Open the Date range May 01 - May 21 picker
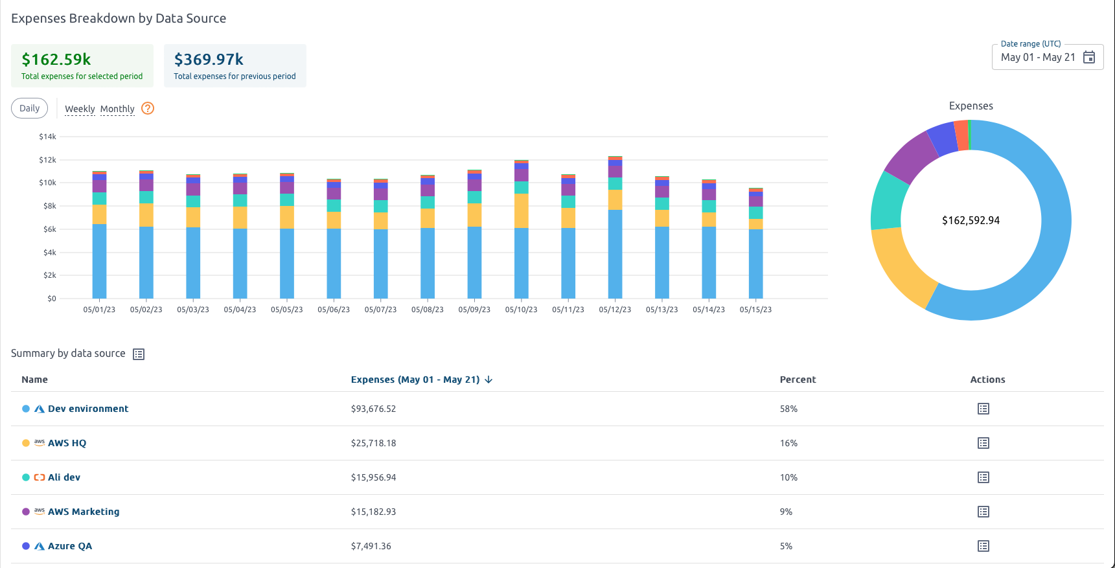This screenshot has width=1115, height=568. [1037, 57]
